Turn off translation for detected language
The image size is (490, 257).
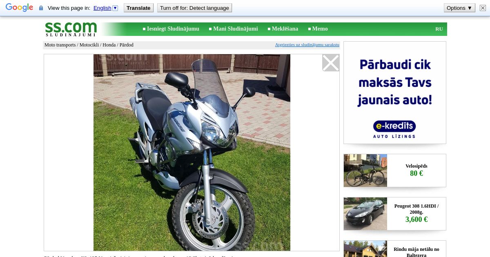(x=194, y=8)
